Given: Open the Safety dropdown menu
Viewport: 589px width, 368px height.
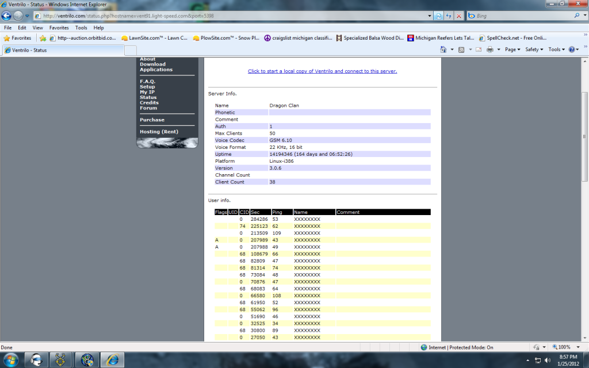Looking at the screenshot, I should tap(534, 49).
